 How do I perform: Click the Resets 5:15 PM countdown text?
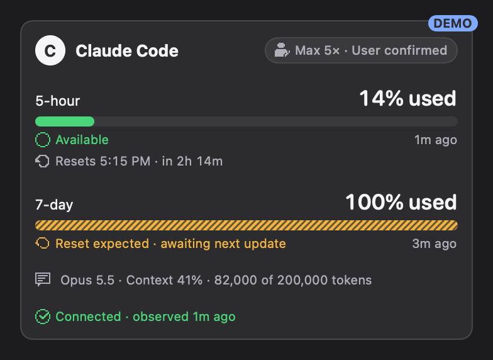(139, 161)
